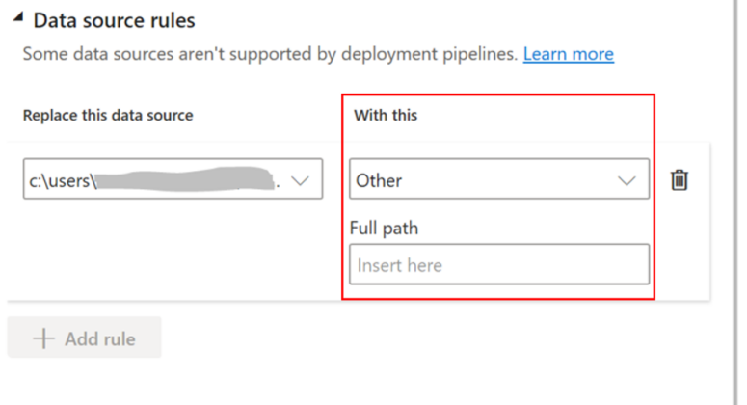Click the Insert here placeholder text
747x405 pixels.
(x=400, y=264)
